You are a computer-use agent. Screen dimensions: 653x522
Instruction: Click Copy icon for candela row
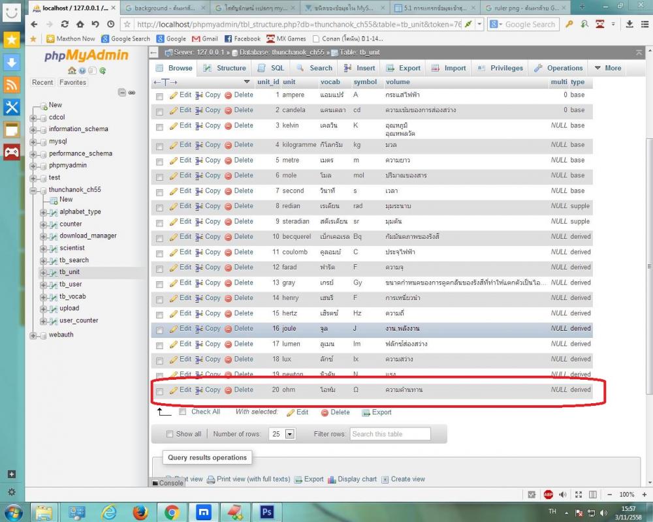tap(199, 110)
